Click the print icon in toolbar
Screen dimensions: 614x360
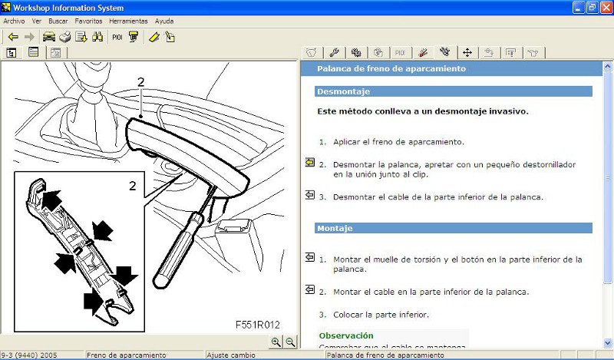click(65, 37)
